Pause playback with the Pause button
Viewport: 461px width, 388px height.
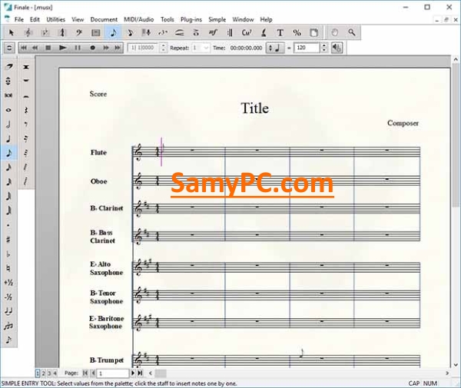(x=78, y=48)
